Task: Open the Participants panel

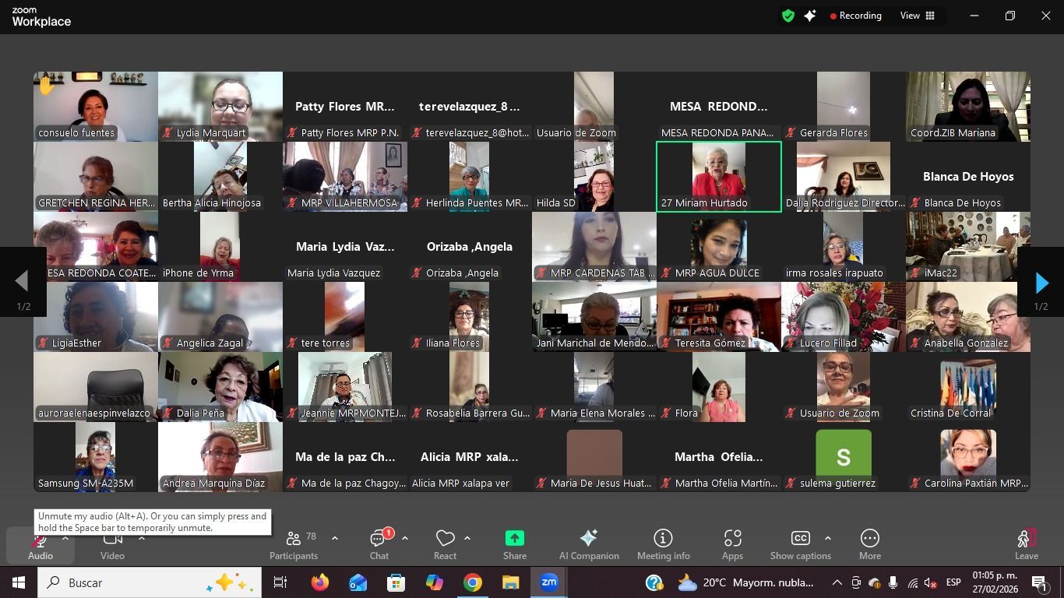Action: (294, 544)
